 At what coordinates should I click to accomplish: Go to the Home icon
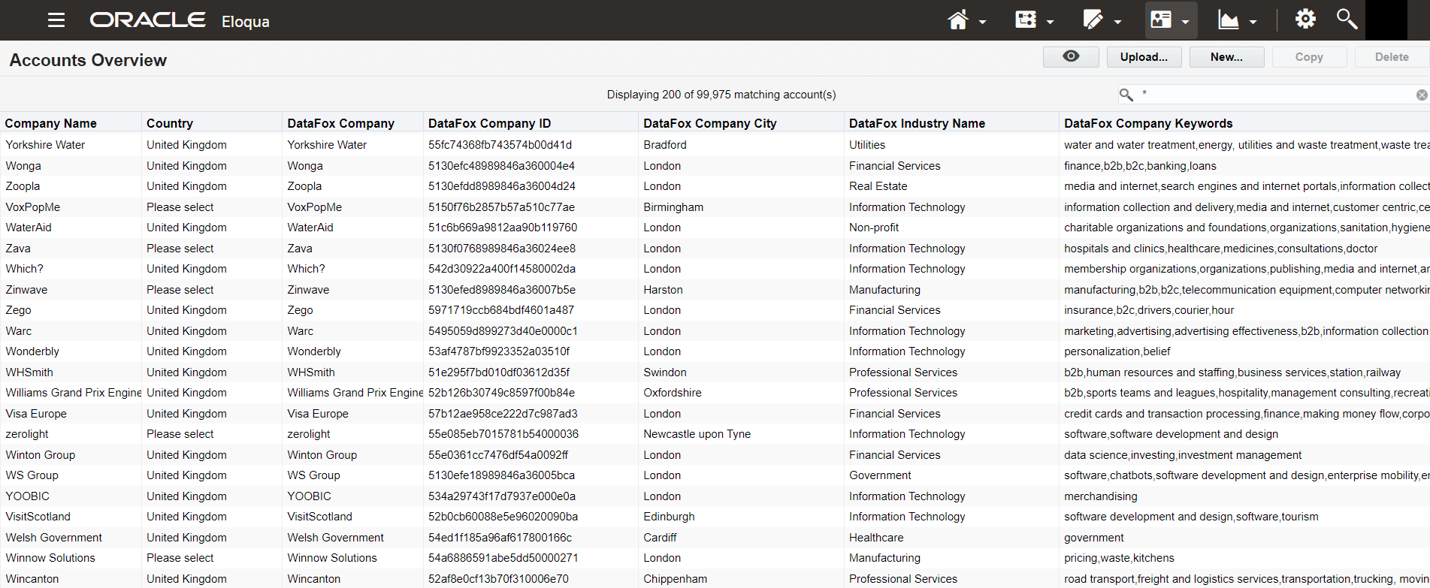point(958,20)
